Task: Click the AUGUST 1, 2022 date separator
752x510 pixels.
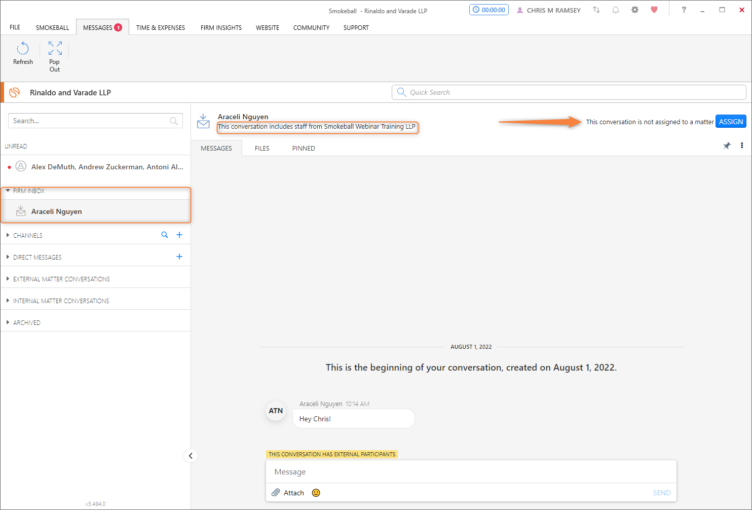Action: [471, 347]
